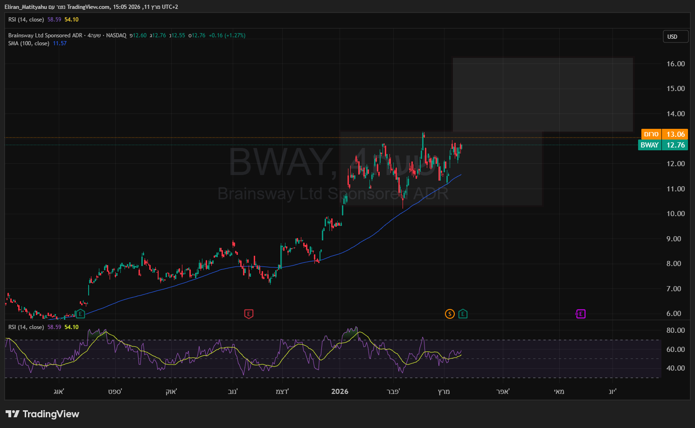
Task: Click the 16.00 price axis label
Action: (676, 64)
